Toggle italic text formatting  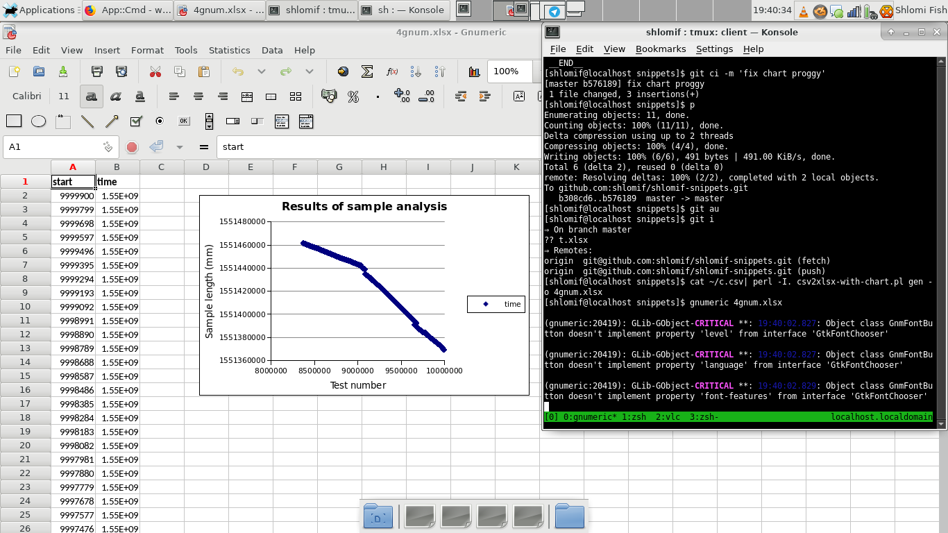click(x=115, y=96)
